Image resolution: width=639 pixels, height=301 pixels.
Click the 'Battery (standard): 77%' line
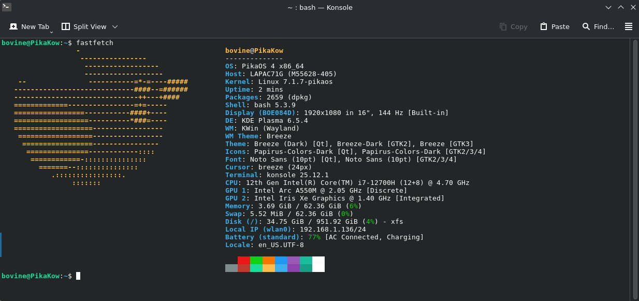pos(325,237)
